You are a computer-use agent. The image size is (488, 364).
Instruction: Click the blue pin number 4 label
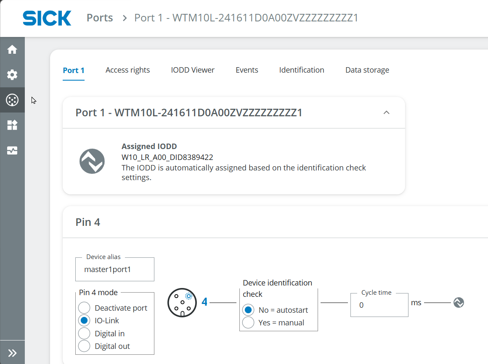tap(204, 301)
